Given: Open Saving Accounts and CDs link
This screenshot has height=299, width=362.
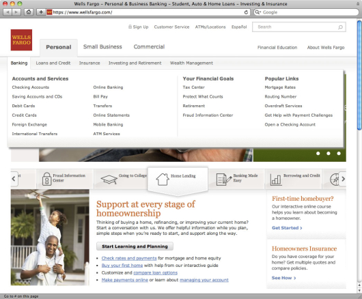Looking at the screenshot, I should [37, 96].
